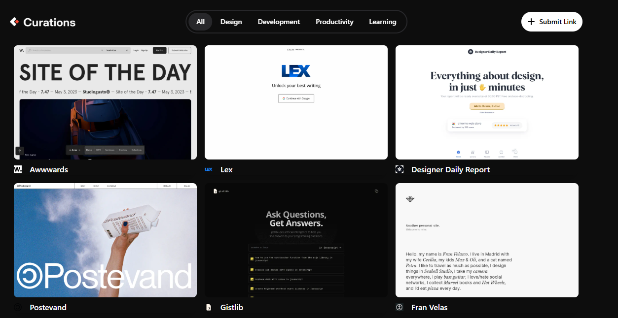Click the Awwwards favicon icon

18,169
